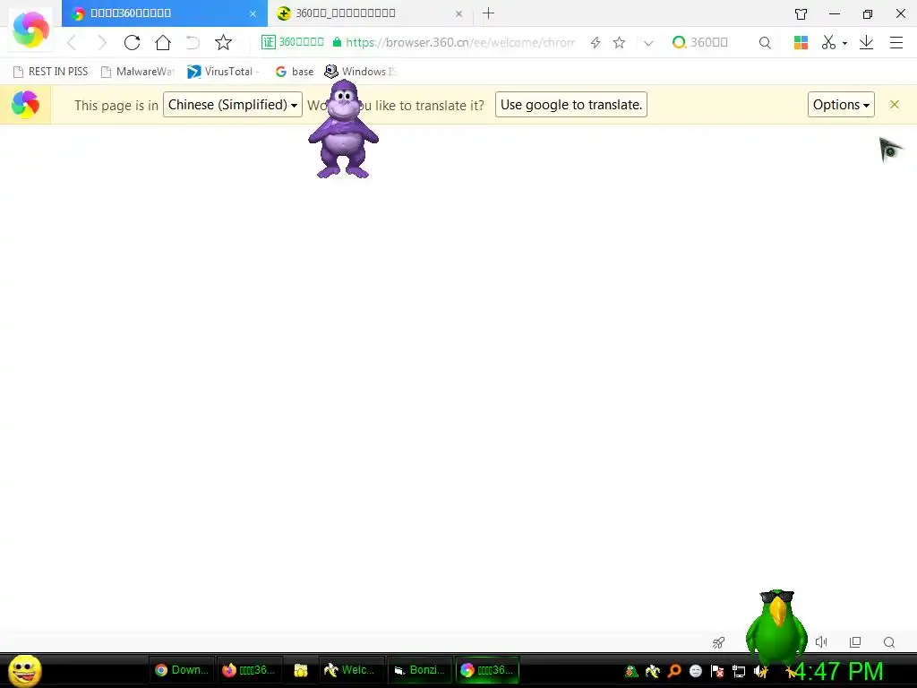The image size is (917, 688).
Task: Open the colorful extensions grid icon
Action: (x=801, y=43)
